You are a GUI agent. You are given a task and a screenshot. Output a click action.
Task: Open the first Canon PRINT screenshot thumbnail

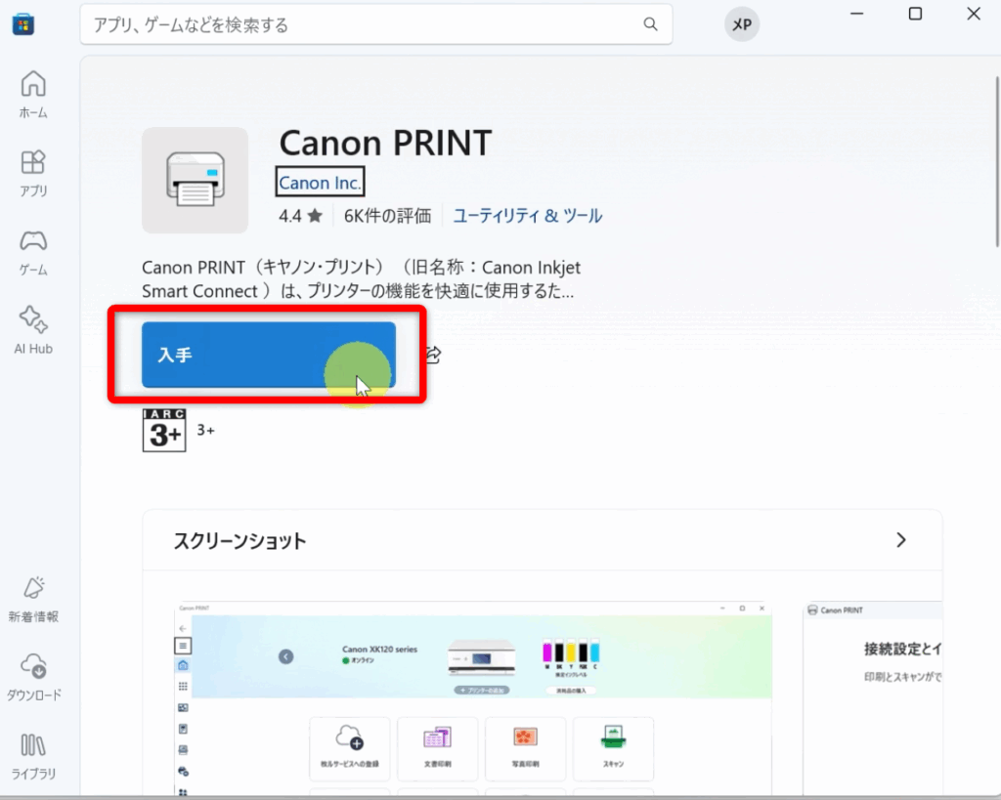pos(473,697)
